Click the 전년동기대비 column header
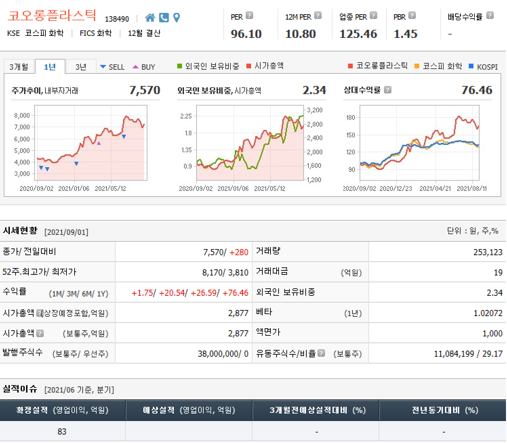This screenshot has height=443, width=507. 443,410
